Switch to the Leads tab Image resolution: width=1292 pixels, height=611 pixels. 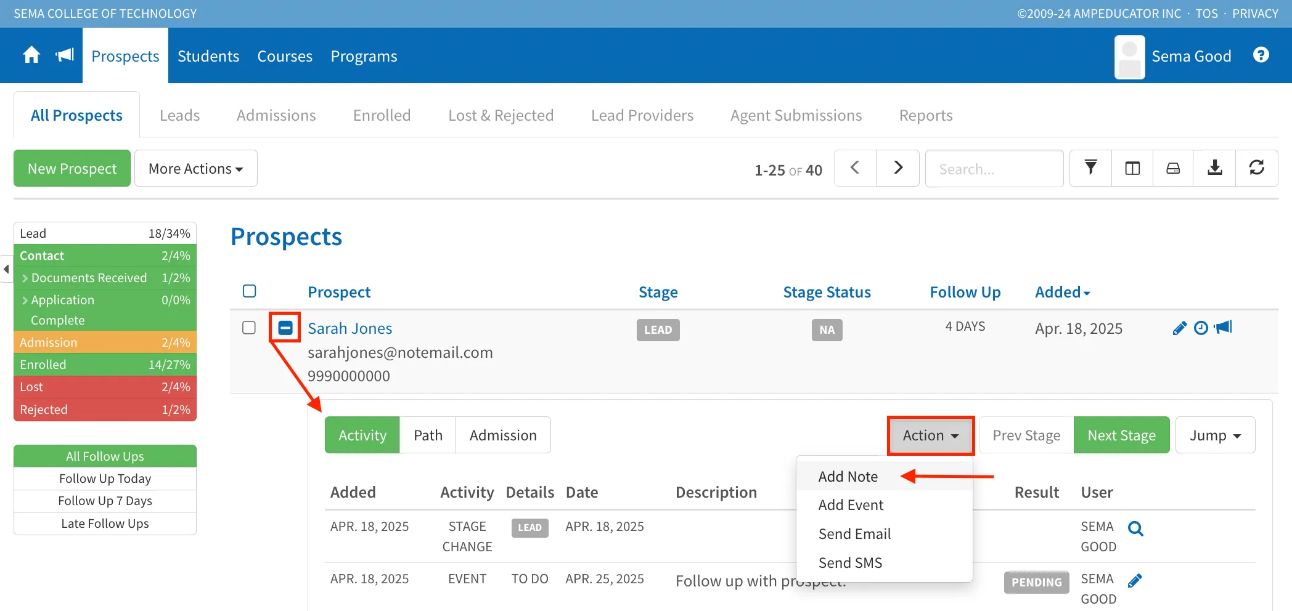(179, 115)
